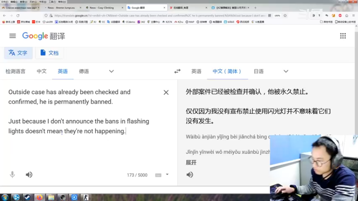Listen to the Chinese translation
Viewport: 358px width, 201px height.
[190, 175]
